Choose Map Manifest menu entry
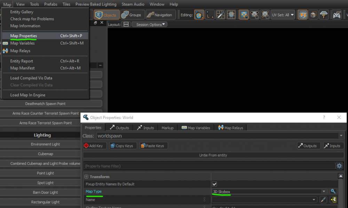 [x=45, y=68]
